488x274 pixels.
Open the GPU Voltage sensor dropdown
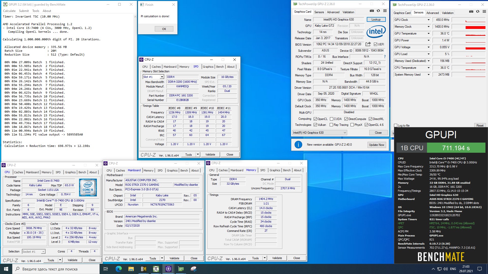click(429, 47)
